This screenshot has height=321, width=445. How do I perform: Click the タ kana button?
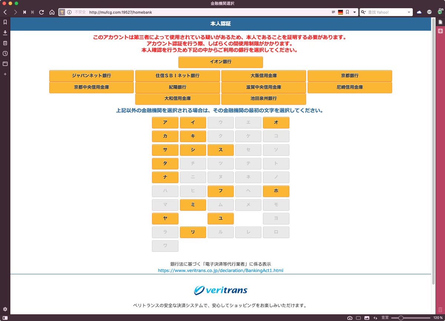click(x=165, y=164)
